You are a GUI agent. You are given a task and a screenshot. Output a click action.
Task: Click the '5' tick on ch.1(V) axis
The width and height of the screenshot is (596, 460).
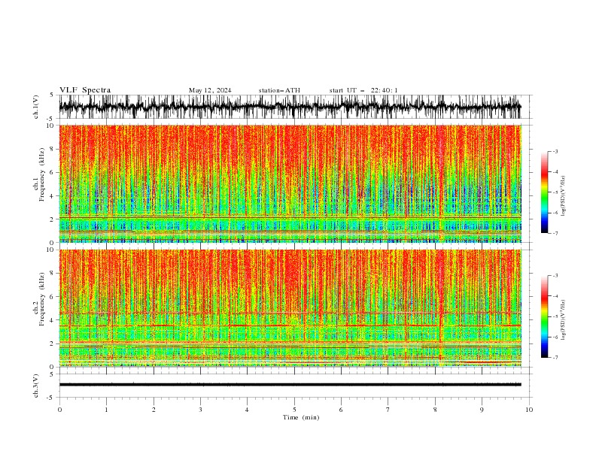(x=52, y=95)
